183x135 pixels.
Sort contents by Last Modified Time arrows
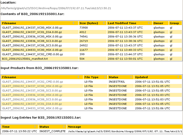pos(149,23)
